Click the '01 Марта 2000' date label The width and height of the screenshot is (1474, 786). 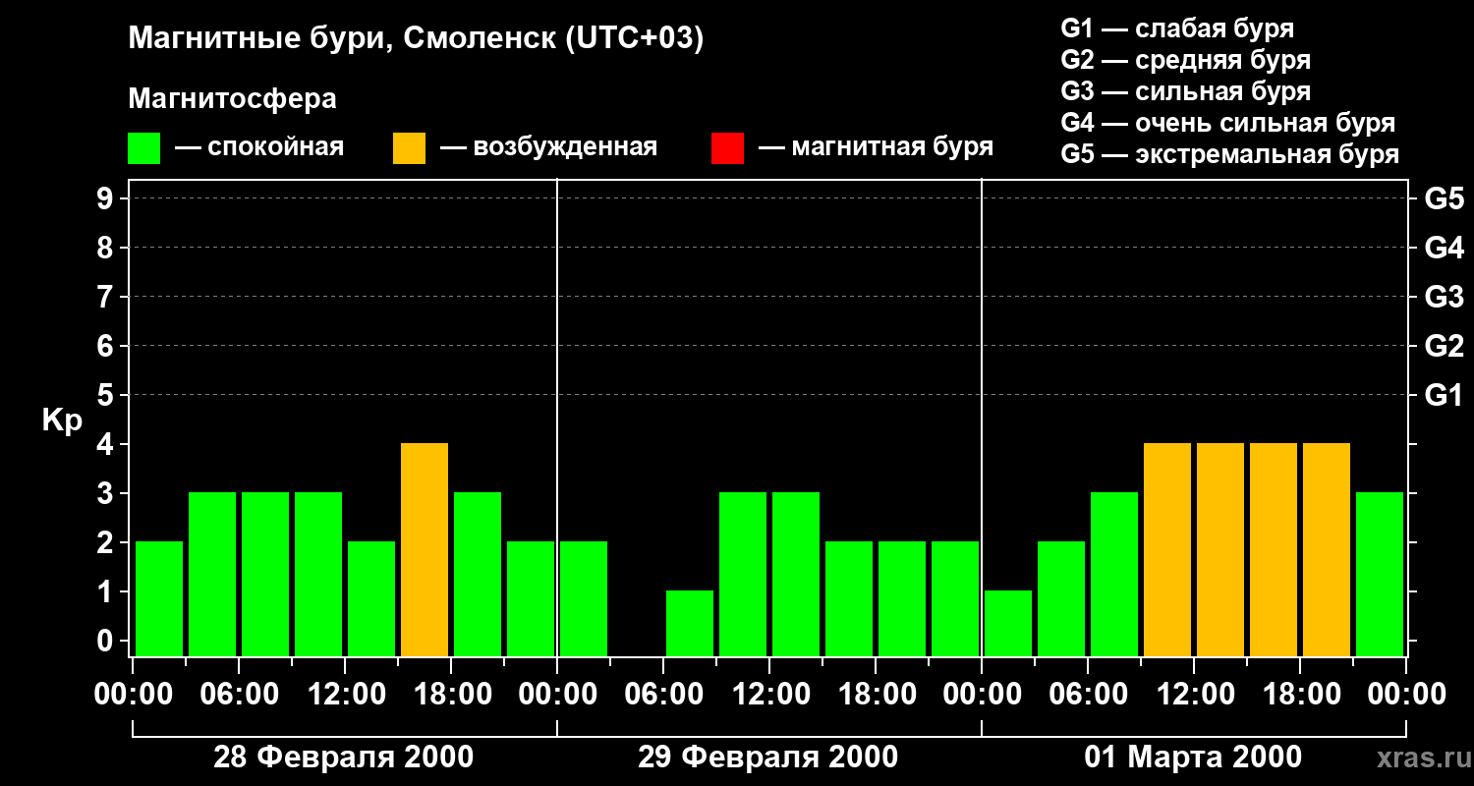pos(1193,758)
